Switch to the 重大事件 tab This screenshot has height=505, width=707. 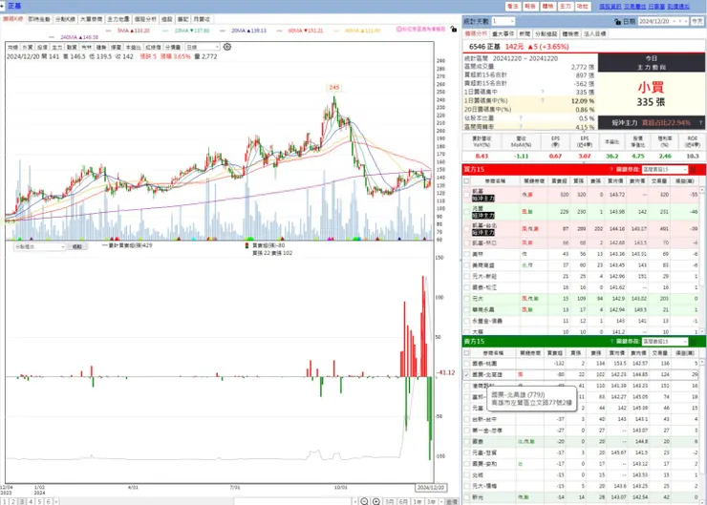coord(503,33)
